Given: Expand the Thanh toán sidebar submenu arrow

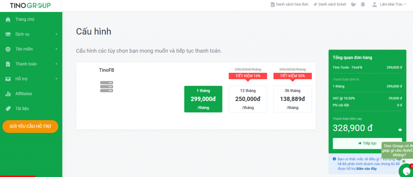Looking at the screenshot, I should pyautogui.click(x=56, y=64).
